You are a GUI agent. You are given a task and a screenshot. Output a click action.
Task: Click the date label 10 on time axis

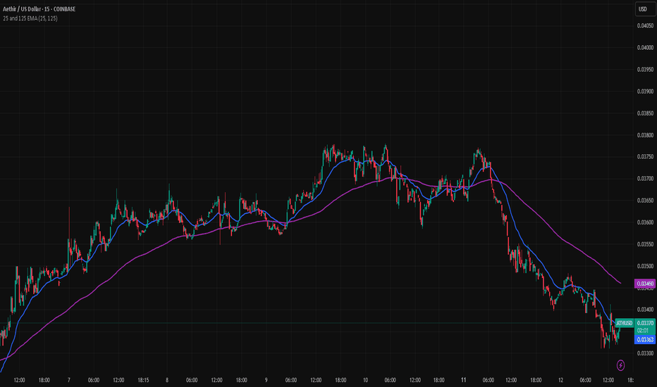(365, 380)
